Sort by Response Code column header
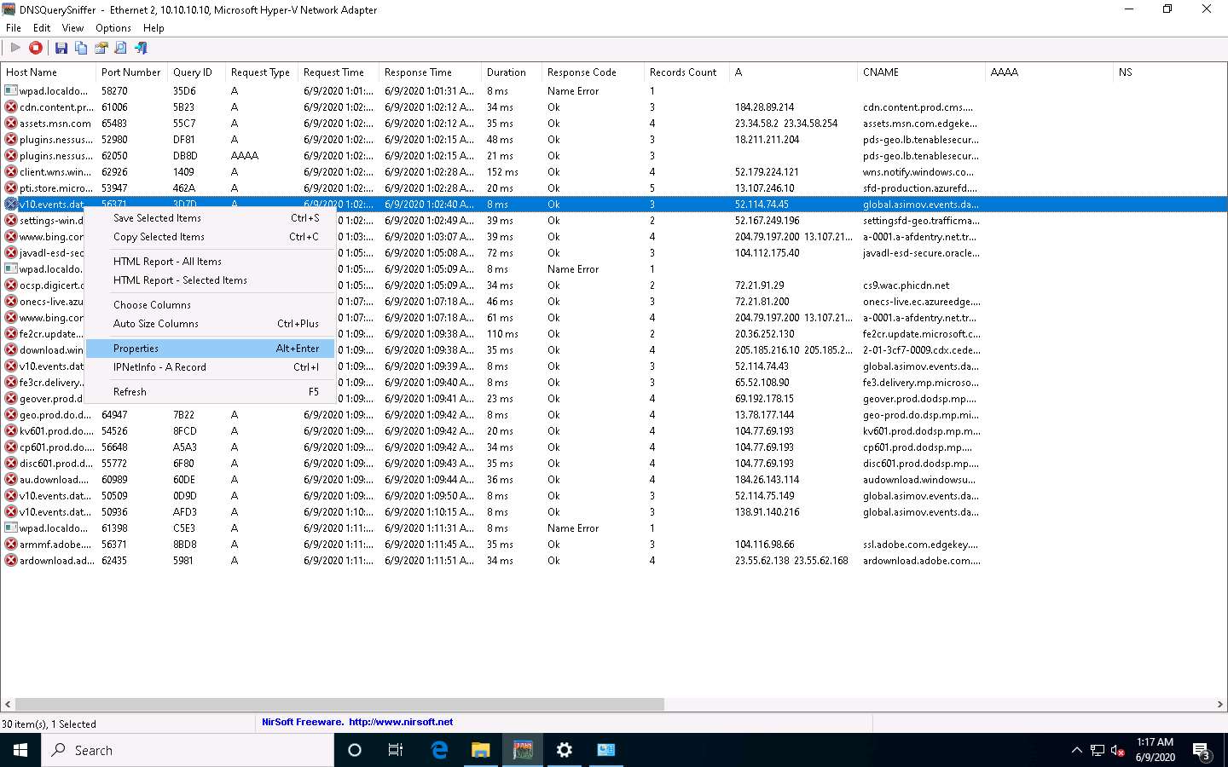Viewport: 1228px width, 767px height. click(x=593, y=72)
